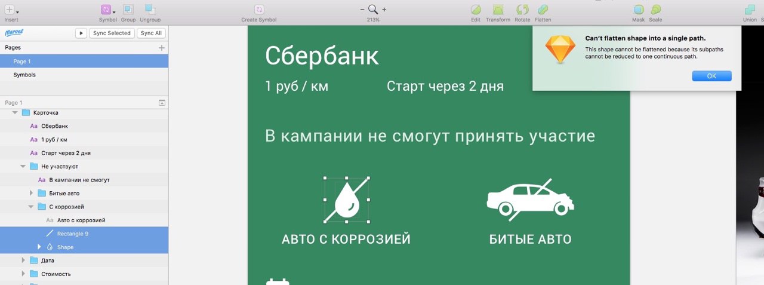Click the campaign restriction heading on canvas

tap(430, 136)
